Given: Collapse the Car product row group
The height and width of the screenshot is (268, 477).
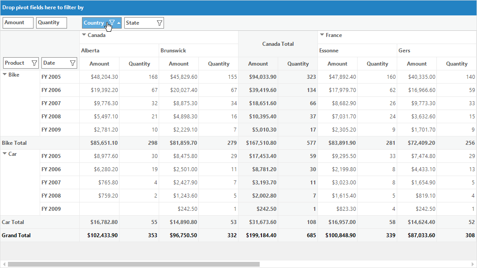Looking at the screenshot, I should (5, 154).
